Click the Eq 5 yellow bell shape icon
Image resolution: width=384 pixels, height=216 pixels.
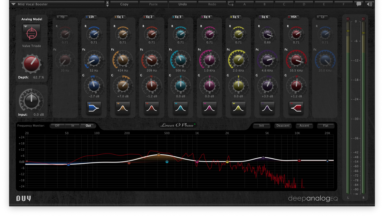pos(238,108)
